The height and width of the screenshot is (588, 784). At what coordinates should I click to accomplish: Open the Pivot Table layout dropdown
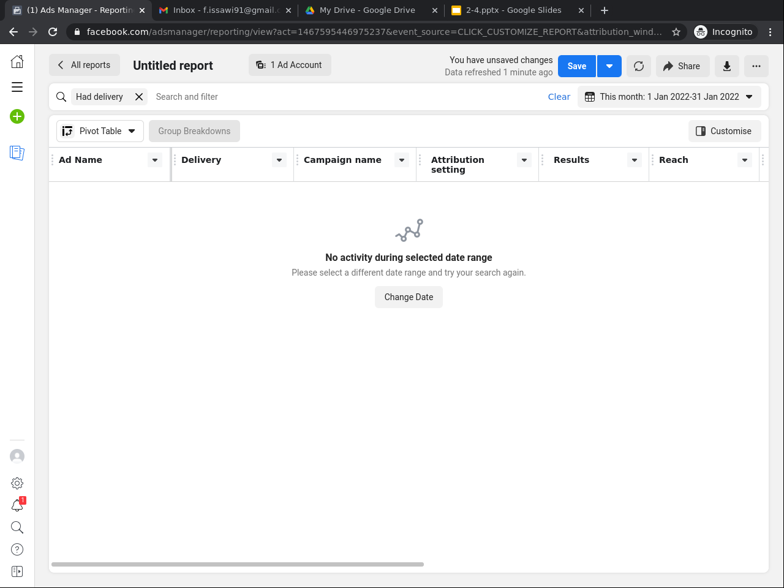100,131
